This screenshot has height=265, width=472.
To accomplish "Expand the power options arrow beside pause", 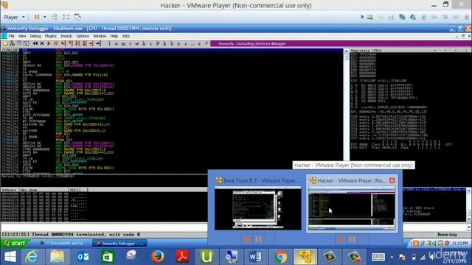I will point(45,17).
